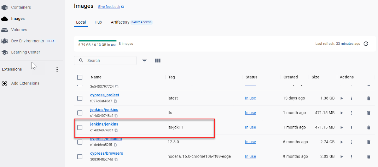Delete the jenkins lts image
Viewport: 378px width, 167px height.
click(369, 113)
